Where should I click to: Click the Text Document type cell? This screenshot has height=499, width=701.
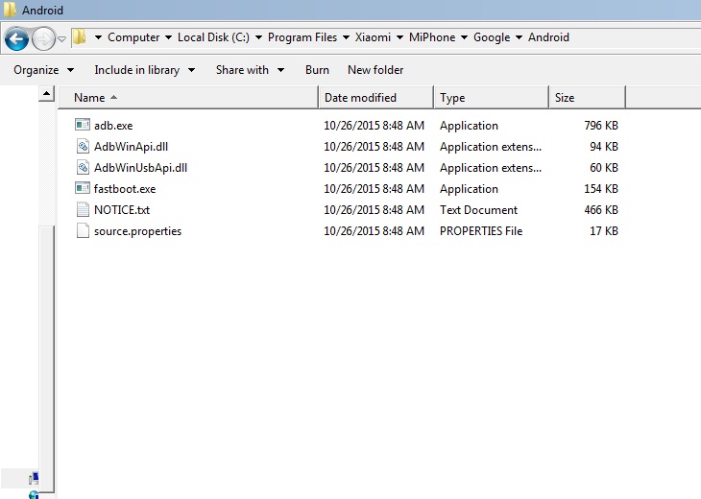(x=478, y=210)
